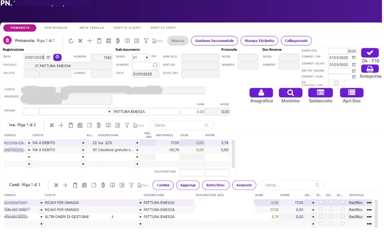Expand AN dropdown on first RICAVI PER OMAGGI row
Image resolution: width=384 pixels, height=234 pixels.
[x=313, y=203]
